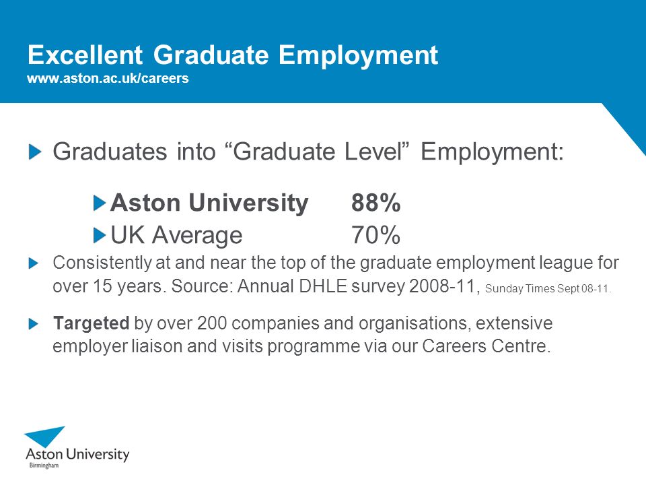Click the Aston University blue triangle logo
Screen dimensions: 646x485
tap(44, 437)
